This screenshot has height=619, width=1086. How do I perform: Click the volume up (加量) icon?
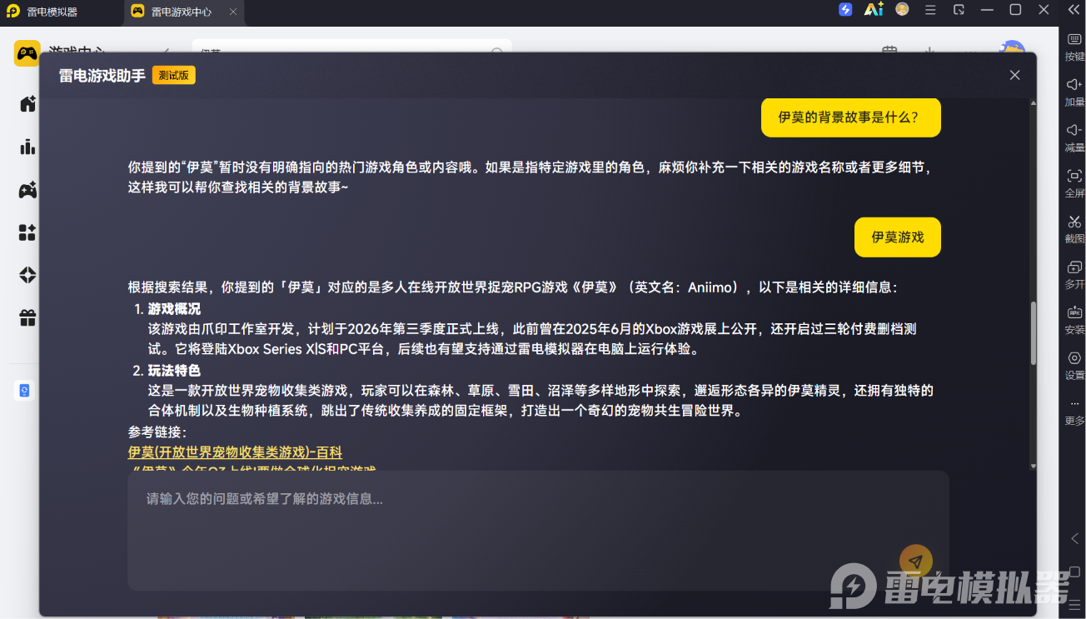pos(1074,84)
